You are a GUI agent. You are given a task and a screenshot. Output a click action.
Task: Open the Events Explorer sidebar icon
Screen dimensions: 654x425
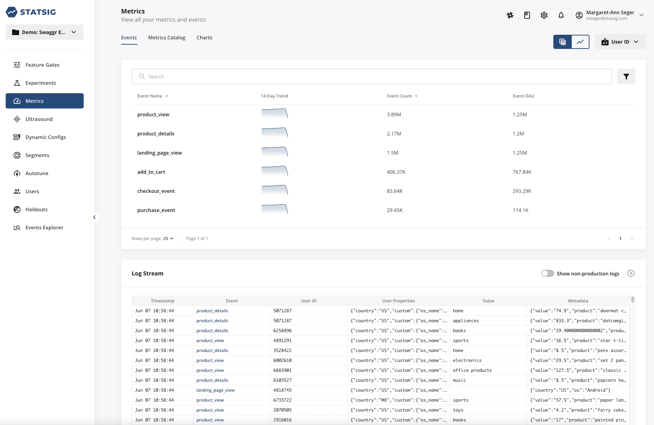click(x=17, y=227)
